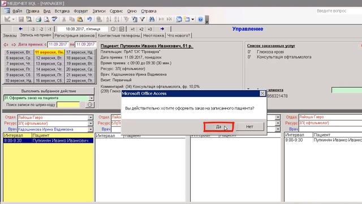
Task: Click the Введите вопрос help box
Action: tap(338, 11)
